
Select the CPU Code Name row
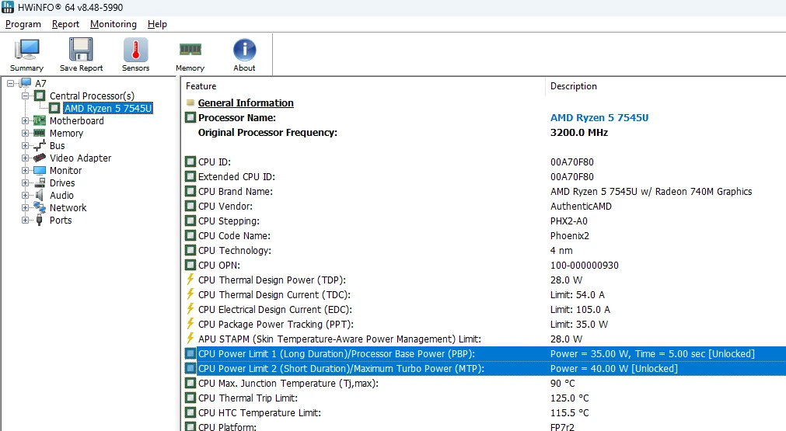[484, 235]
